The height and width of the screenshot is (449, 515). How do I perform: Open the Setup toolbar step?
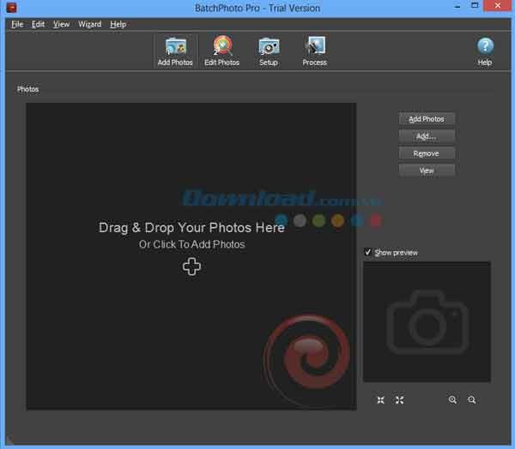click(x=269, y=51)
